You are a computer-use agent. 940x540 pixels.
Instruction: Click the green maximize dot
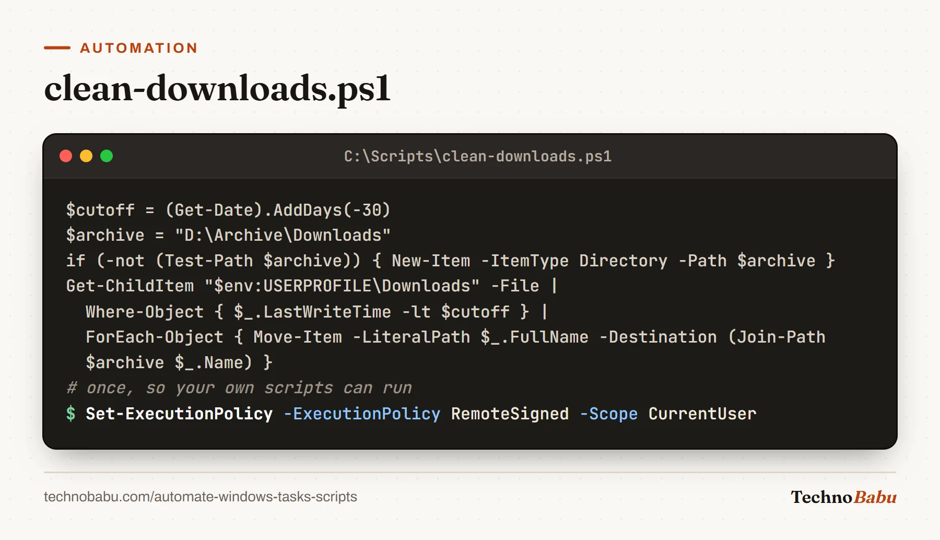(107, 156)
